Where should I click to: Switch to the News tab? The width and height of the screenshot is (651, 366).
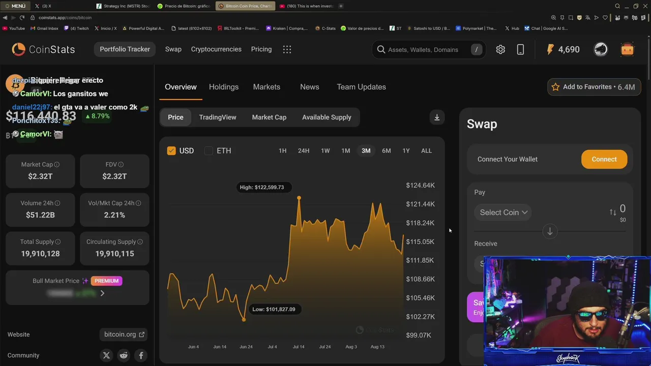tap(309, 87)
